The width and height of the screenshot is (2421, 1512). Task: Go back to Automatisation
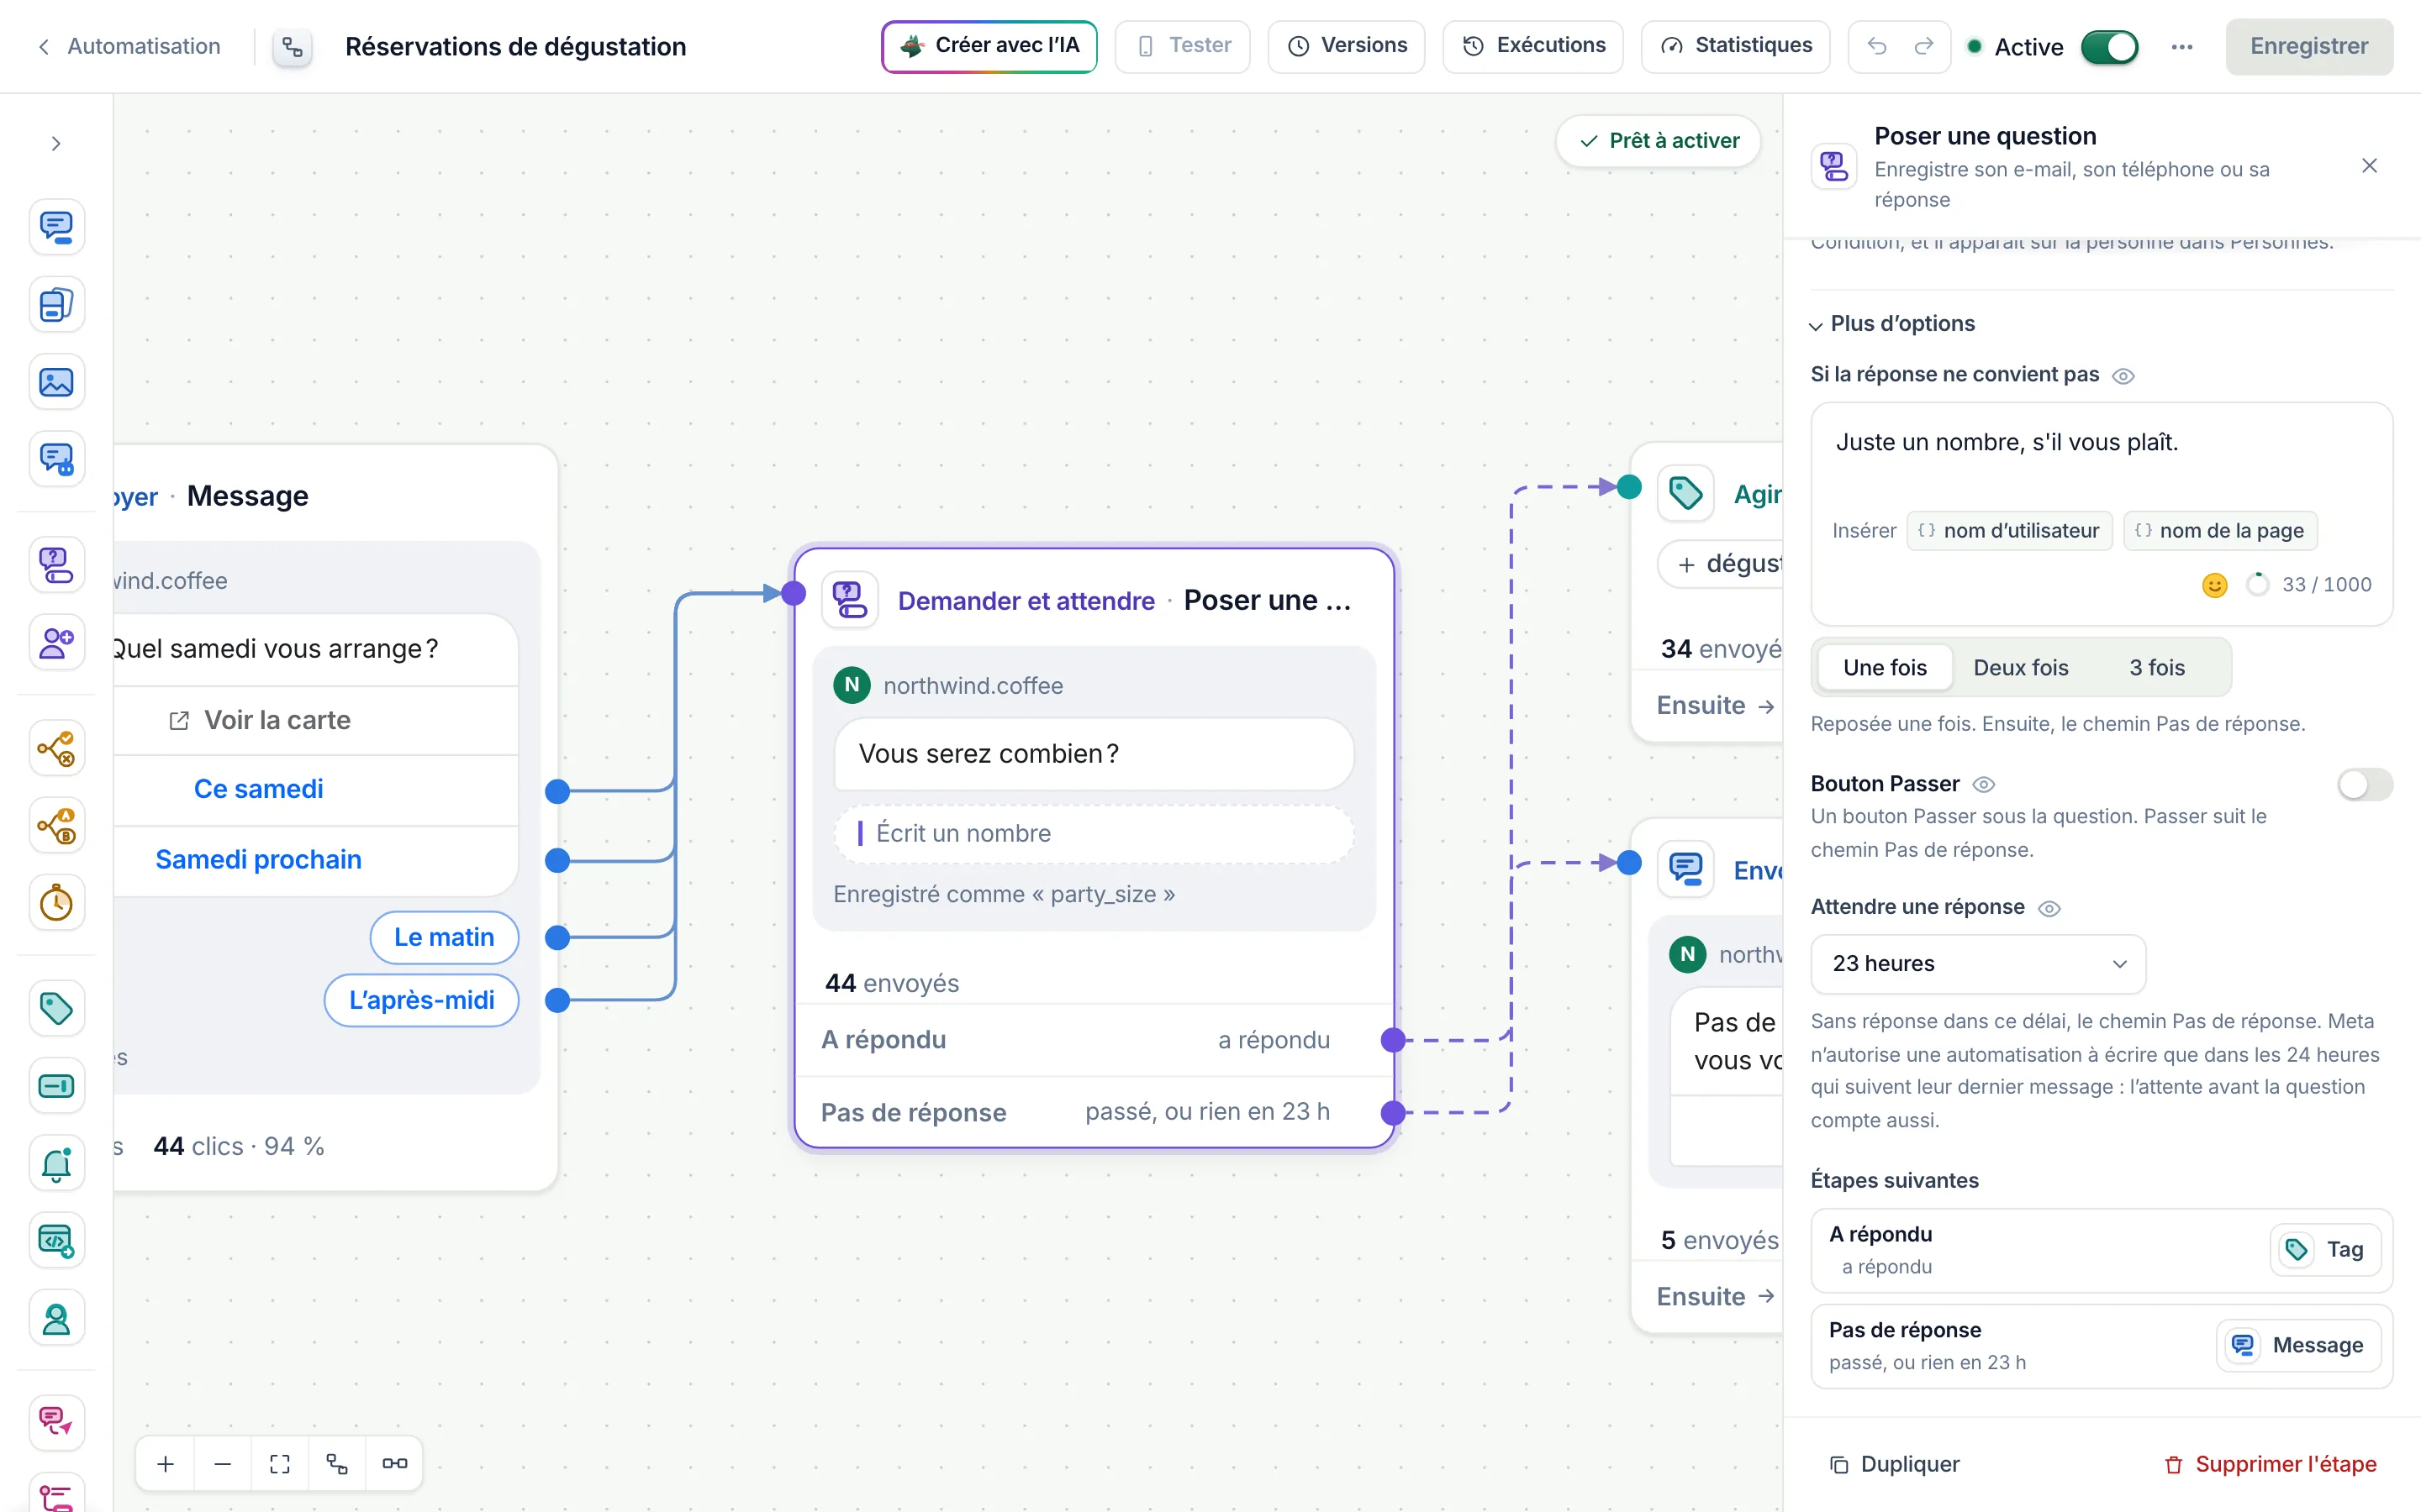(x=129, y=47)
